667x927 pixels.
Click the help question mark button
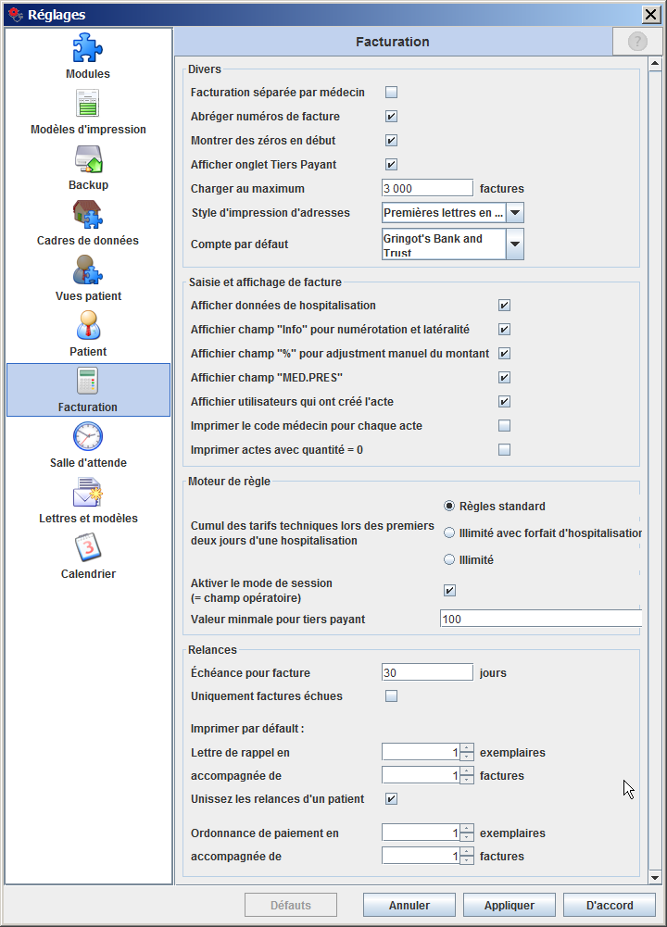[x=637, y=42]
